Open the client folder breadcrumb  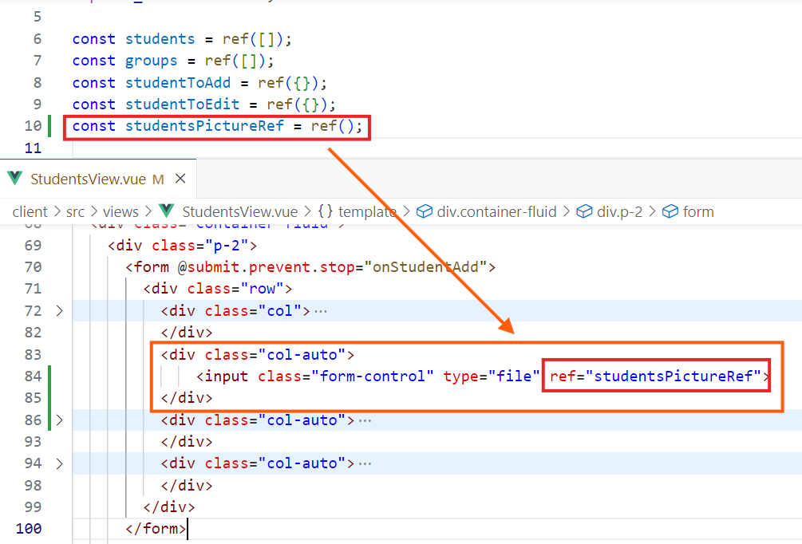[x=30, y=211]
